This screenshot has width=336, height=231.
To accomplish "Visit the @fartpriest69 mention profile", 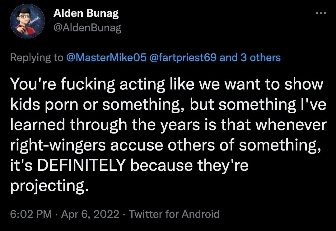I will click(183, 57).
